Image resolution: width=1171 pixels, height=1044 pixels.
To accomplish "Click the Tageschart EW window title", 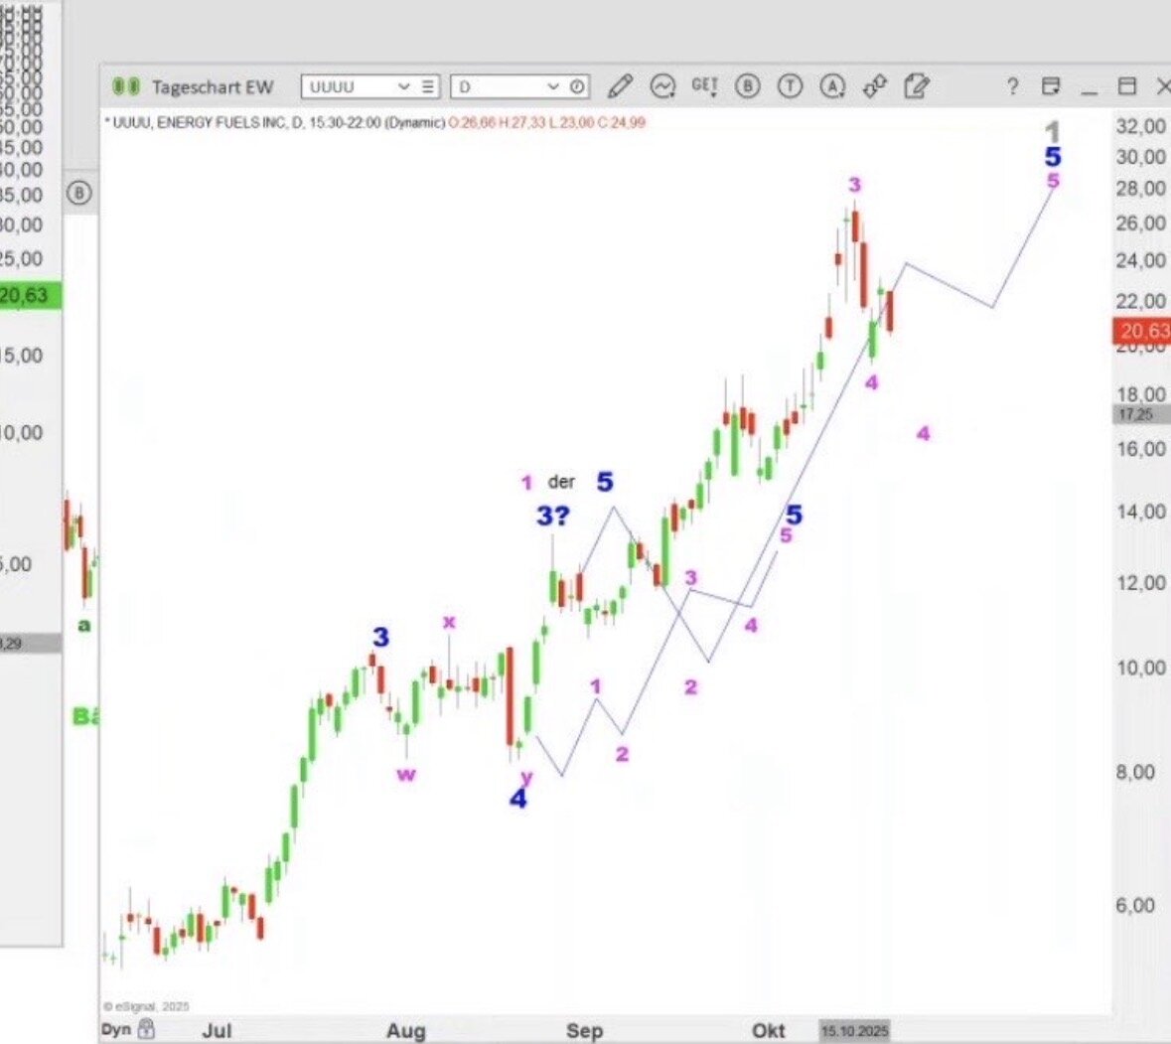I will (212, 87).
